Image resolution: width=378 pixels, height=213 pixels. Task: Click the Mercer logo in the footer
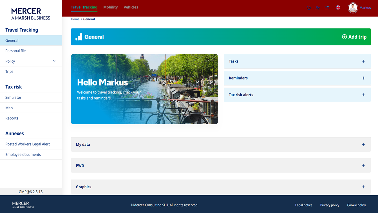(x=22, y=205)
